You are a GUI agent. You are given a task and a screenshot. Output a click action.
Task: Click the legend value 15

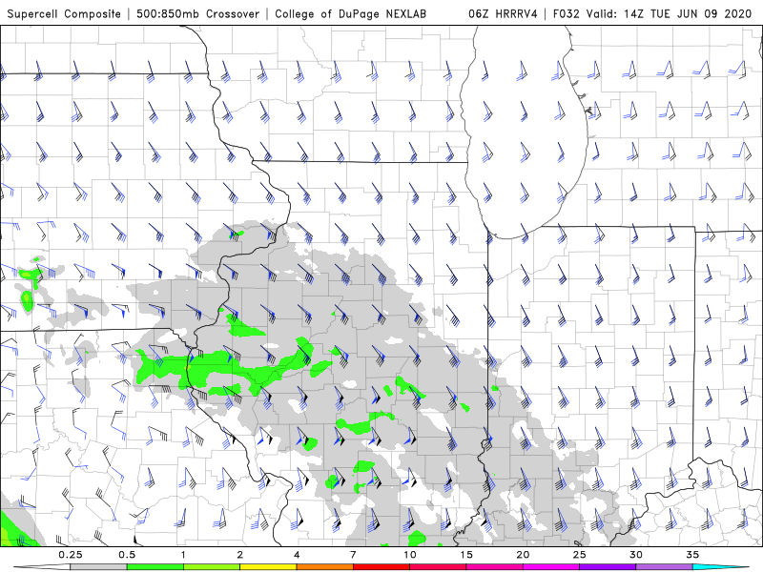click(466, 555)
